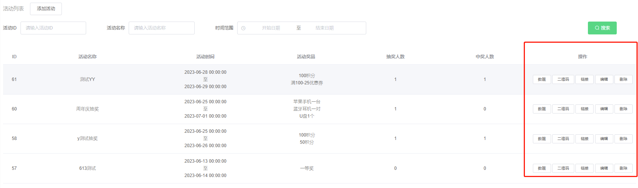Click the 活动名称 column header

point(87,57)
